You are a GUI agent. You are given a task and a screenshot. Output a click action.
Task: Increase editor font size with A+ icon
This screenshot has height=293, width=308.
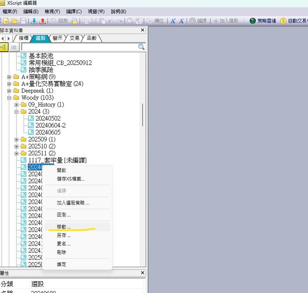coord(174,21)
